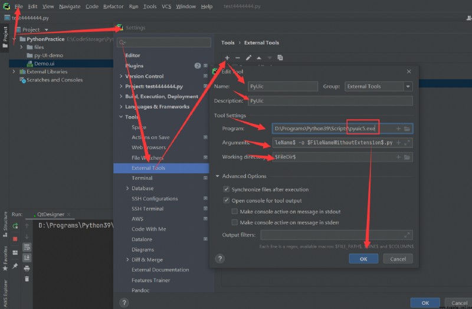Browse folder icon for Working directory
The image size is (472, 309).
tap(407, 157)
